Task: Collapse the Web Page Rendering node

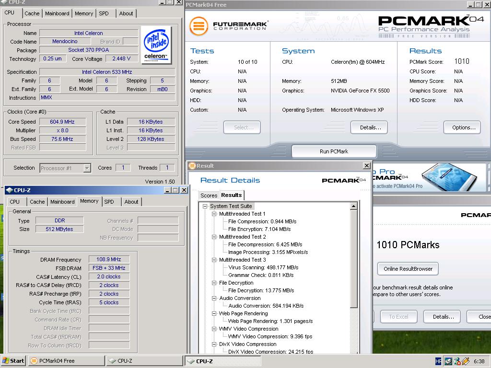Action: point(214,313)
